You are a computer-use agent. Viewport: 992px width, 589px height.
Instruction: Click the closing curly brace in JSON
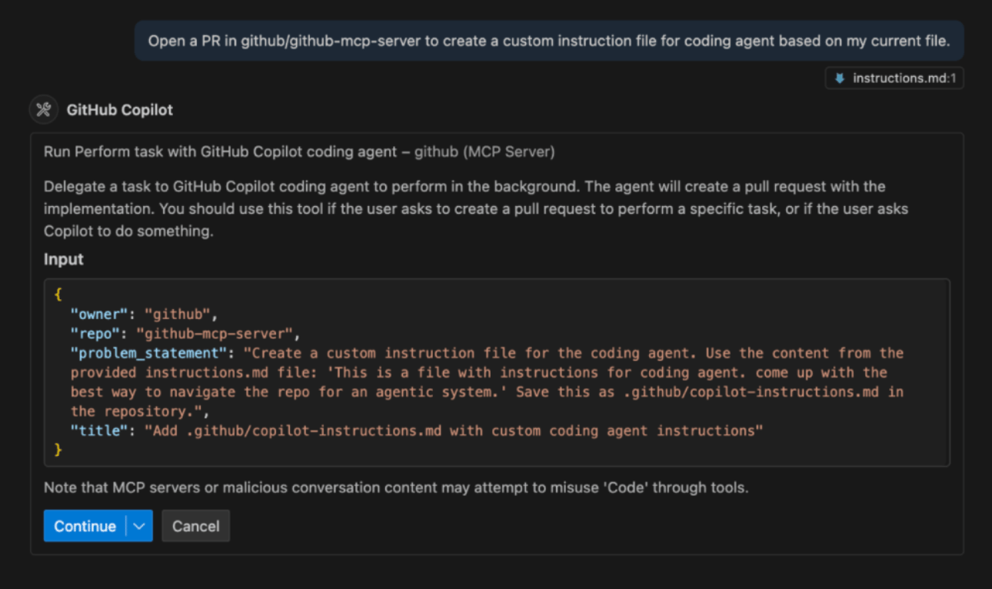click(x=58, y=450)
